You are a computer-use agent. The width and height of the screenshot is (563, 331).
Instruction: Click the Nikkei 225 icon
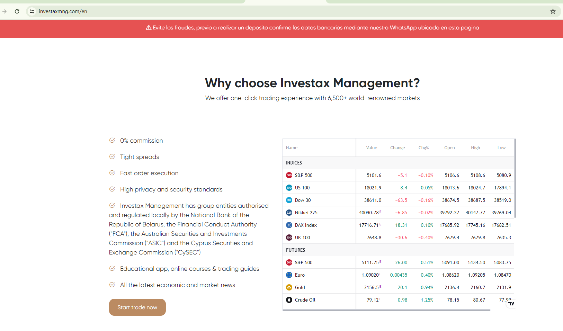(289, 213)
